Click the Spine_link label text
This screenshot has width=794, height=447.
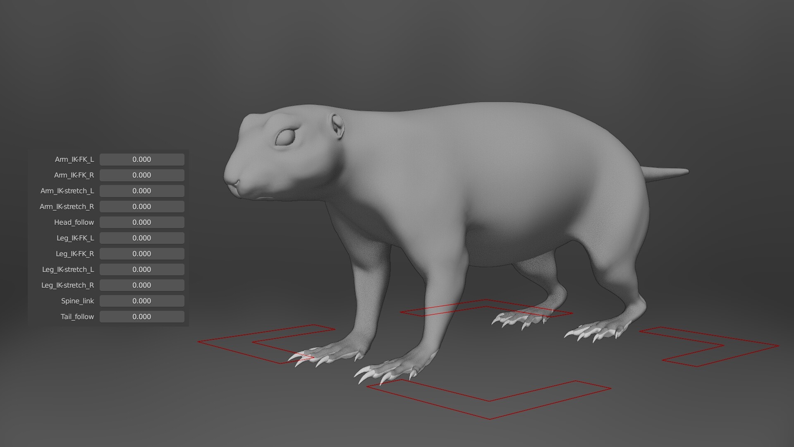pyautogui.click(x=77, y=301)
